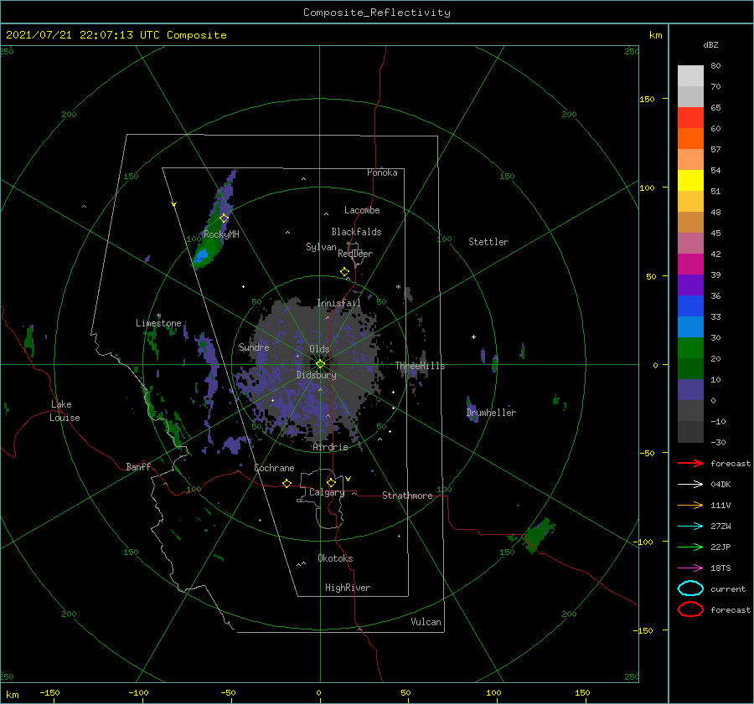Click the ThreeHills label
Viewport: 754px width, 704px height.
(x=421, y=366)
